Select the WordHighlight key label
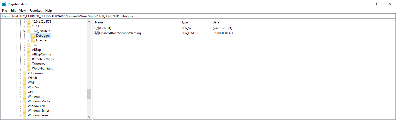 click(42, 68)
